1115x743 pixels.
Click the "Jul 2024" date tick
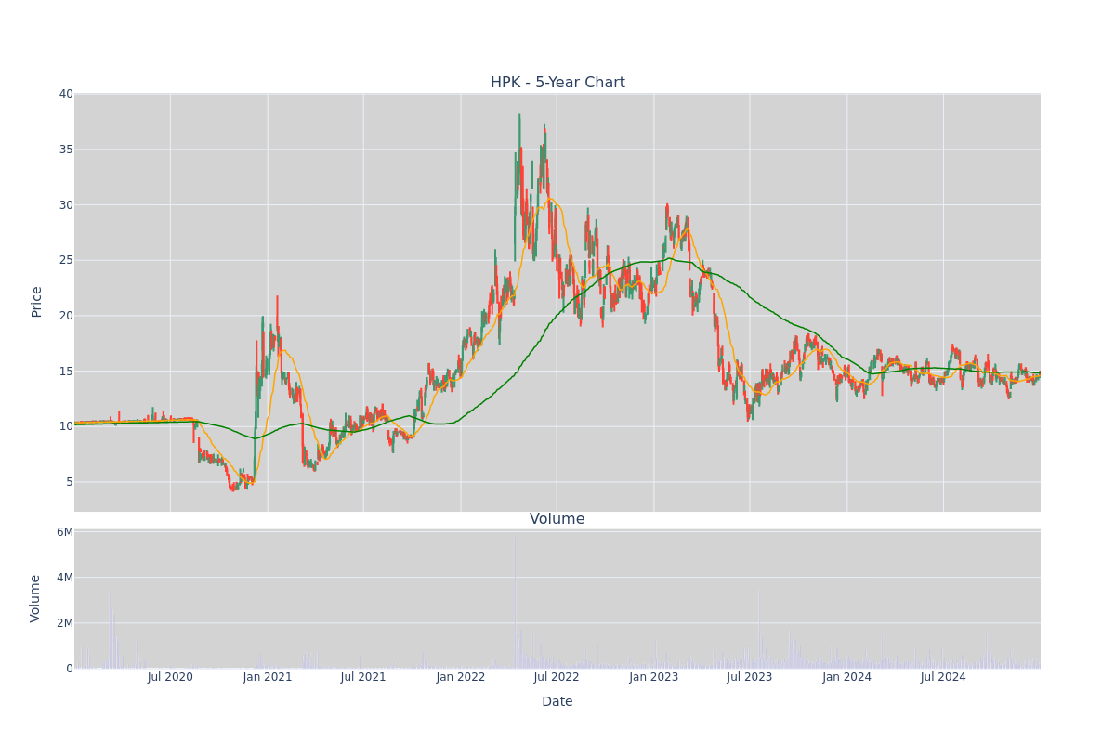coord(943,677)
